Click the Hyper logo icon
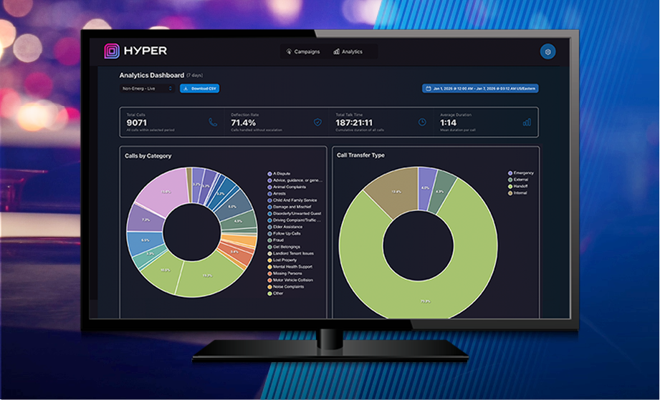Image resolution: width=660 pixels, height=400 pixels. (112, 52)
